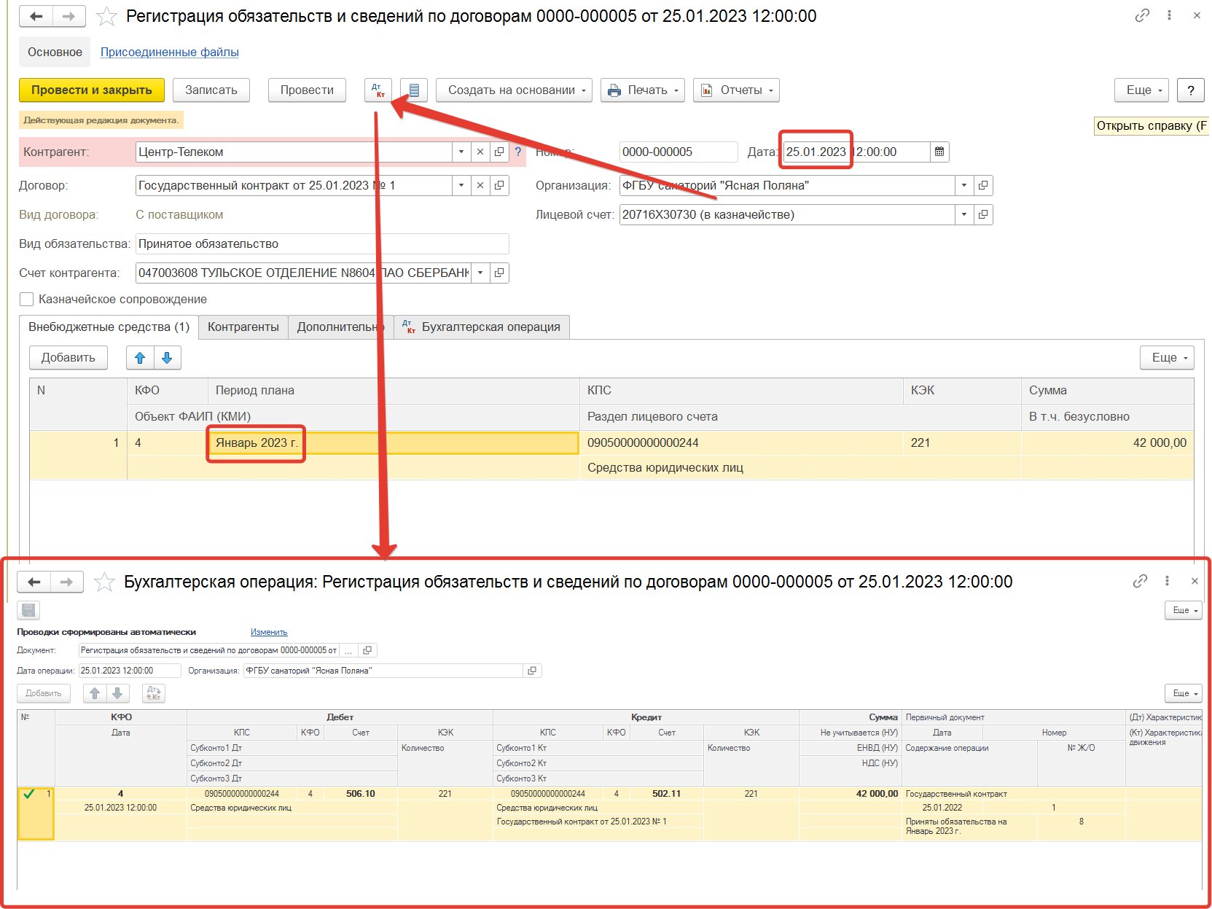Open the document structure list icon
Image resolution: width=1212 pixels, height=909 pixels.
(414, 90)
